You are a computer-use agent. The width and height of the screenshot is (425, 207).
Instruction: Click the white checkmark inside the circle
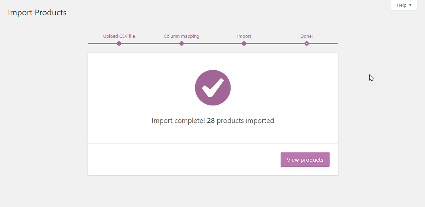click(213, 88)
